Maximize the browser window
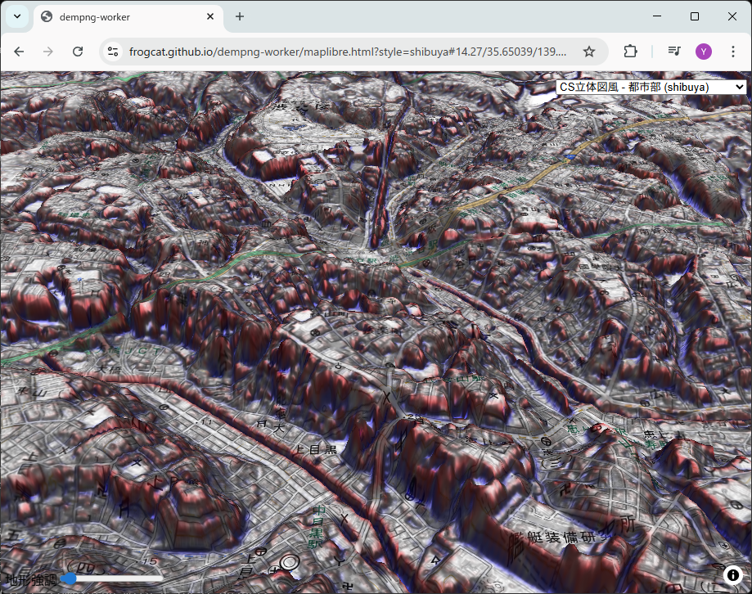This screenshot has width=752, height=594. (695, 16)
